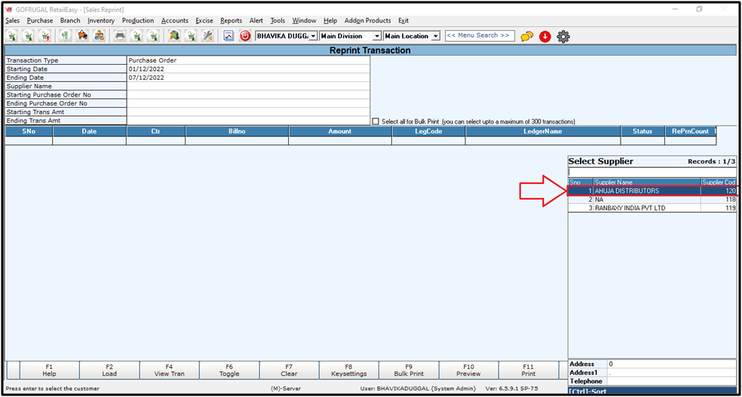
Task: Click the Status column header
Action: tap(642, 131)
